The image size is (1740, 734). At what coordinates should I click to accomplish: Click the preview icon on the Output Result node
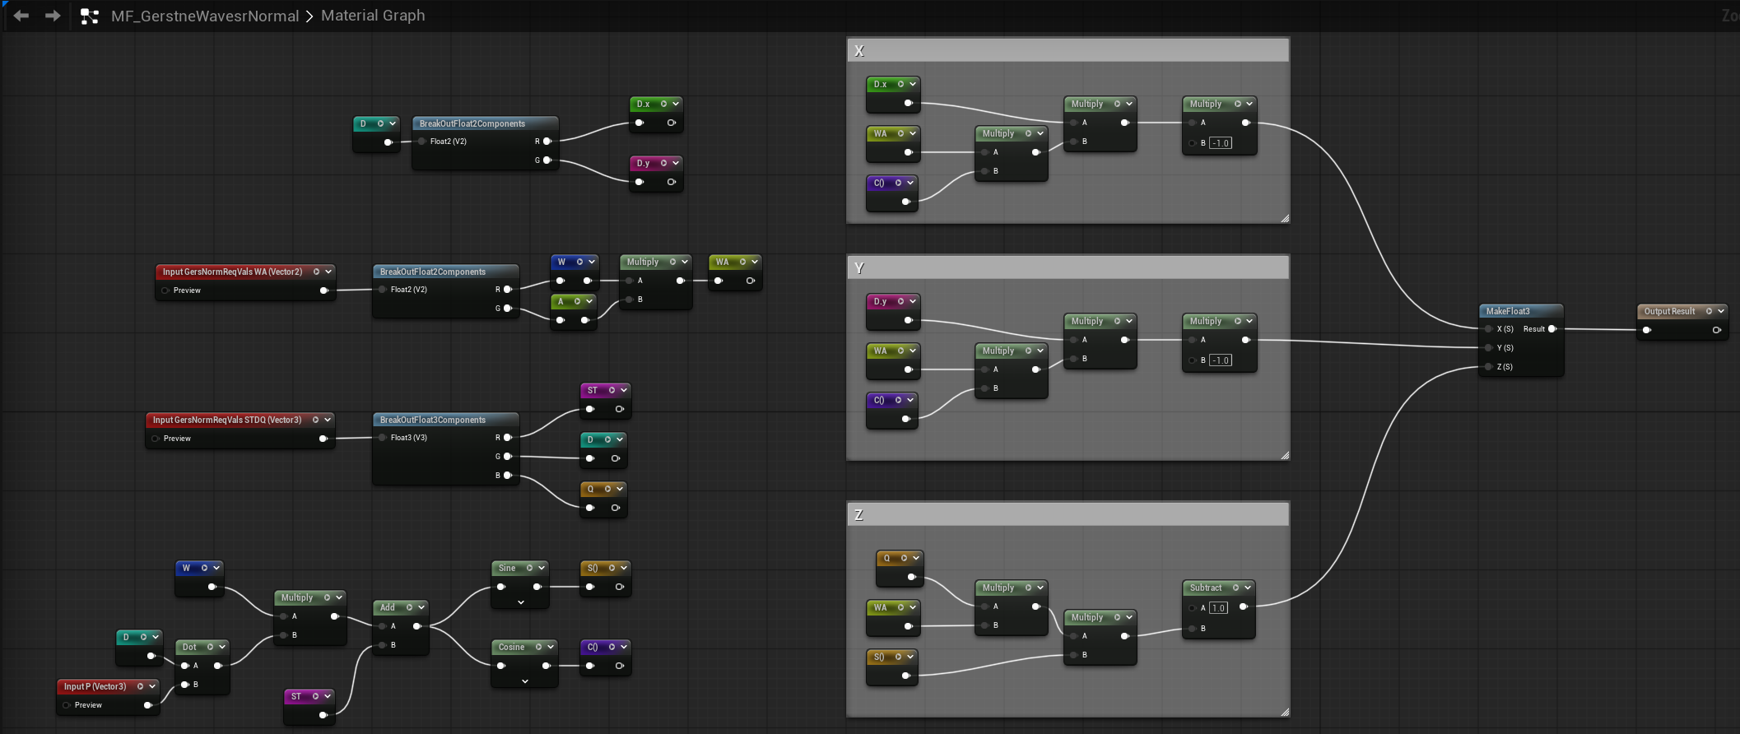coord(1709,311)
